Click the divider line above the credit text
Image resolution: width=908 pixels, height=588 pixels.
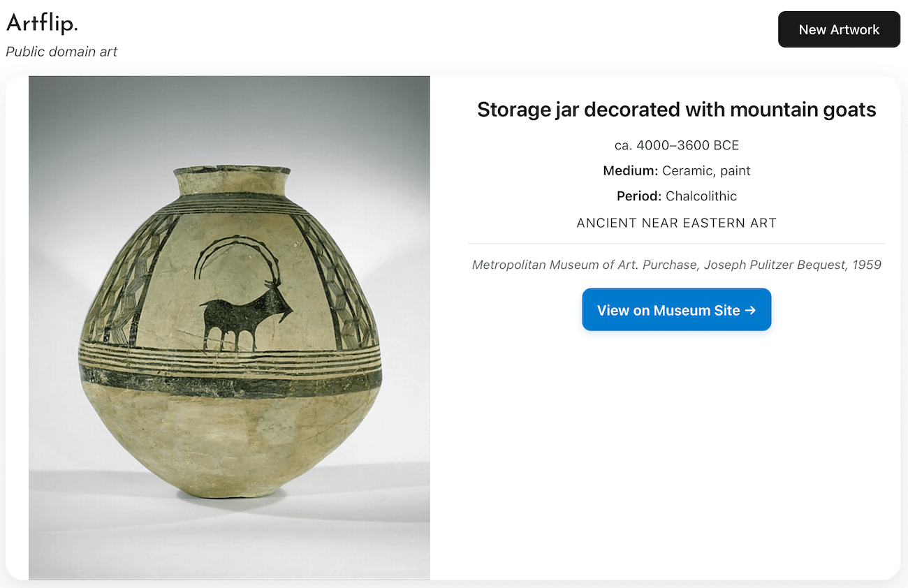pos(676,242)
